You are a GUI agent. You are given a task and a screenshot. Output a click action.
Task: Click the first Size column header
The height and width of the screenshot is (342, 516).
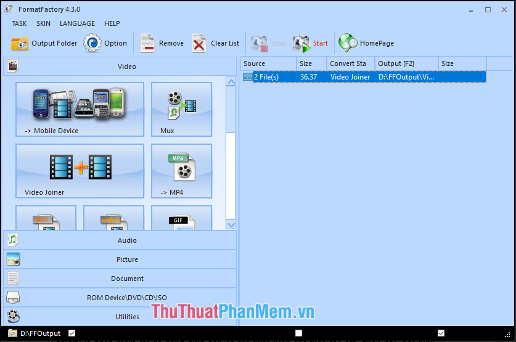click(x=312, y=63)
